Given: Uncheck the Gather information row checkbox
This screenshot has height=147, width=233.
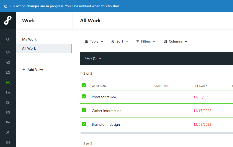Looking at the screenshot, I should pyautogui.click(x=84, y=110).
